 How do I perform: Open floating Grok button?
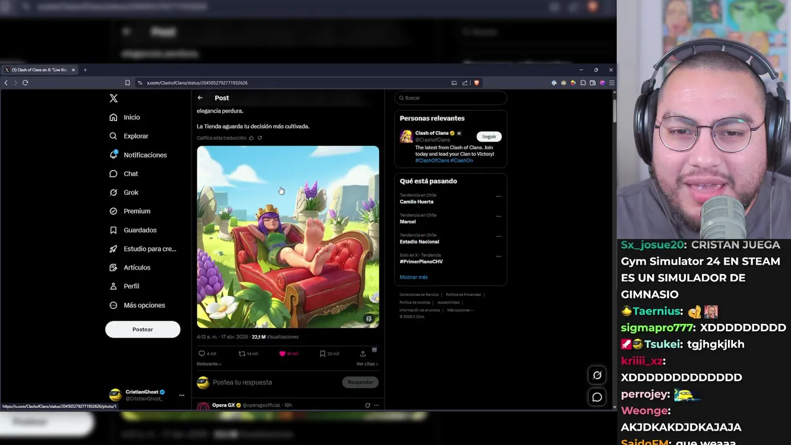coord(597,375)
